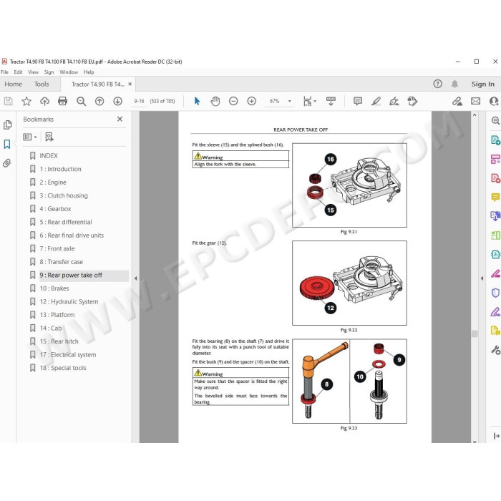Click the upload to cloud icon
The image size is (501, 501).
point(44,102)
